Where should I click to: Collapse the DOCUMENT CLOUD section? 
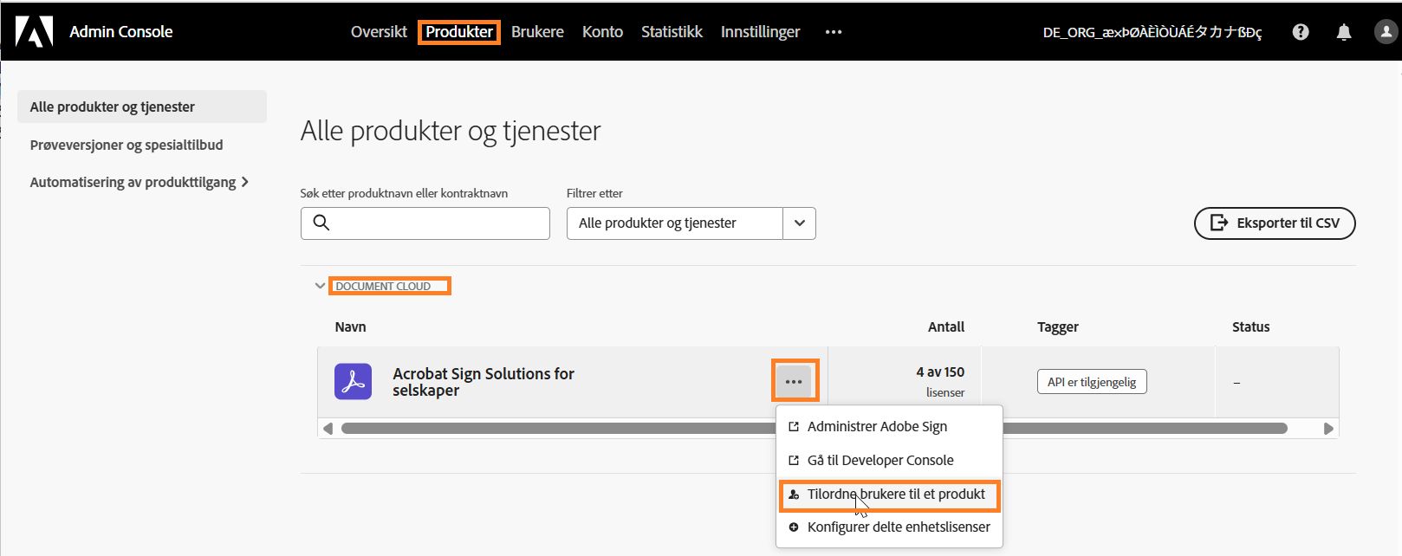320,286
